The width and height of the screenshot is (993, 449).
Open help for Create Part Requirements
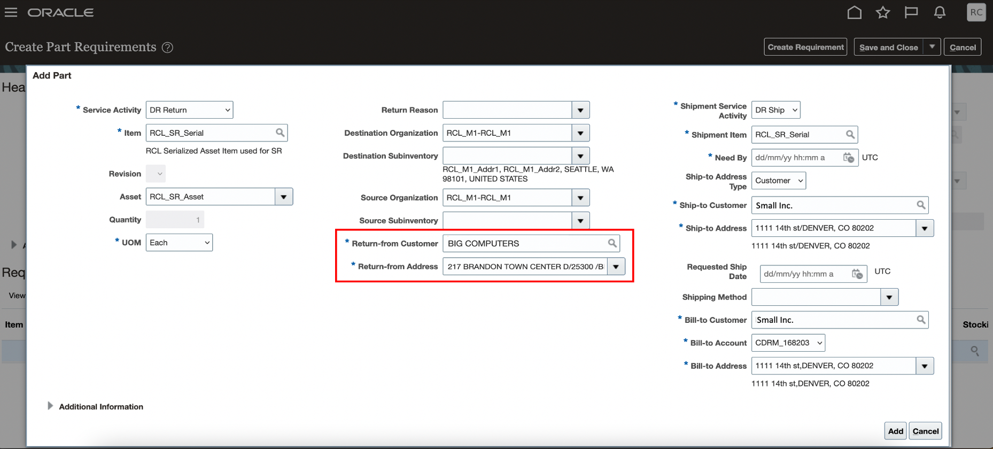pyautogui.click(x=167, y=48)
